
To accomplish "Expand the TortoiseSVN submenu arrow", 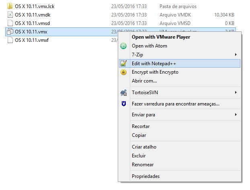I will pyautogui.click(x=236, y=93).
